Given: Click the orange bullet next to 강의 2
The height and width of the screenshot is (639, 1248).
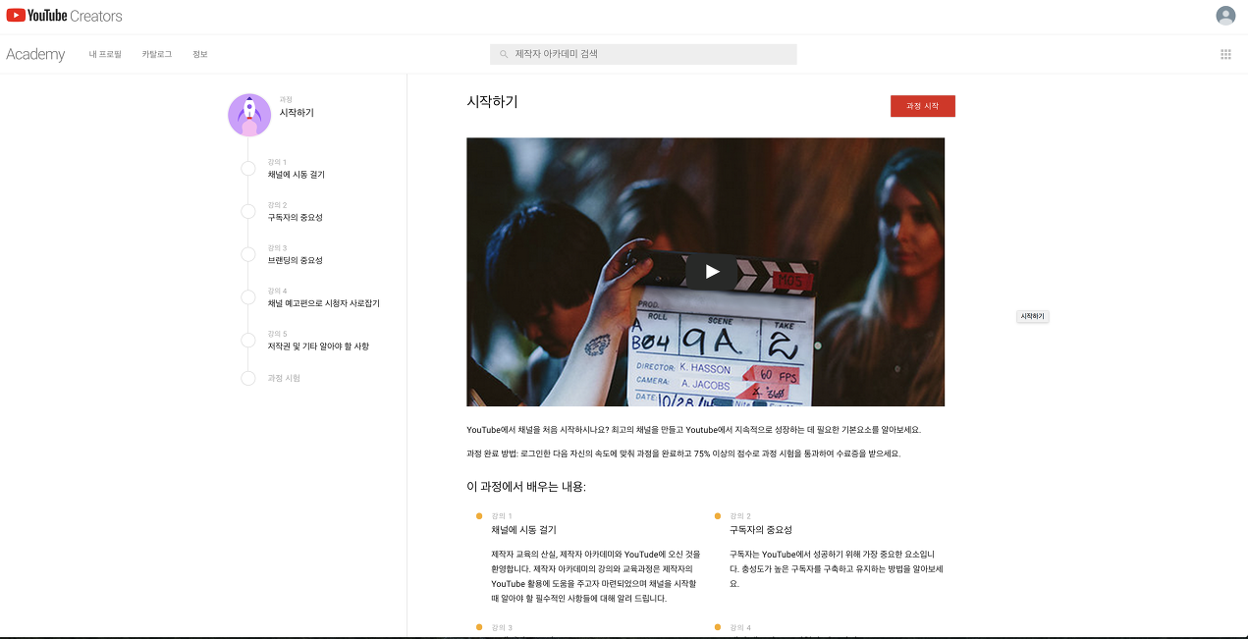Looking at the screenshot, I should [716, 514].
